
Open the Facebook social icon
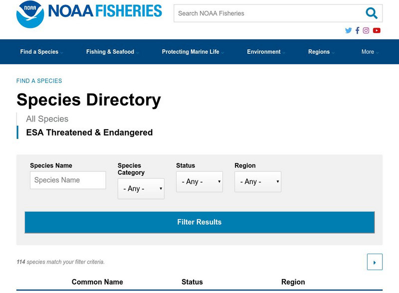pyautogui.click(x=357, y=30)
